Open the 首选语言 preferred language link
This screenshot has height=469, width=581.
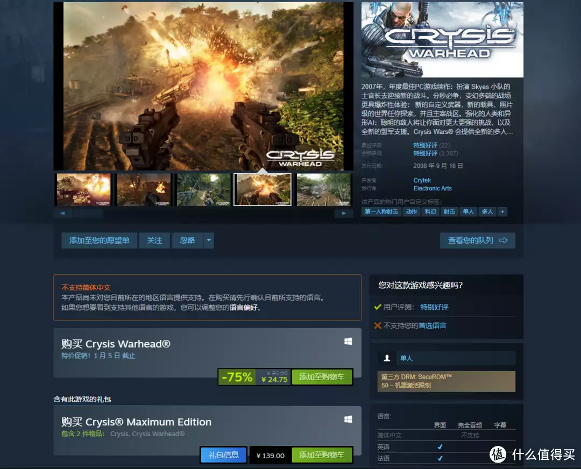click(x=433, y=325)
